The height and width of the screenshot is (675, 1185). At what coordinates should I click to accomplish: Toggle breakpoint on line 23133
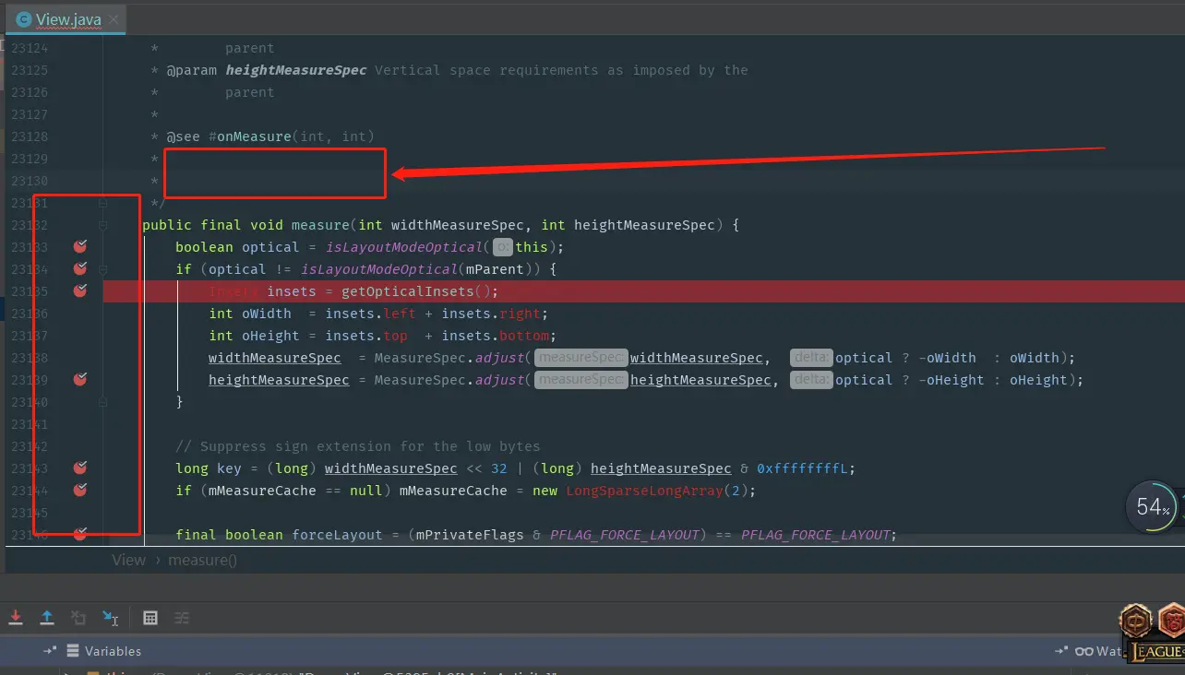pyautogui.click(x=80, y=246)
